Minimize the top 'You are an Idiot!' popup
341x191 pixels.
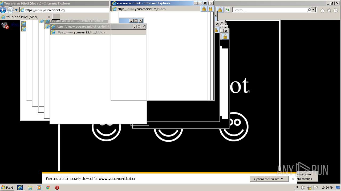(x=196, y=3)
